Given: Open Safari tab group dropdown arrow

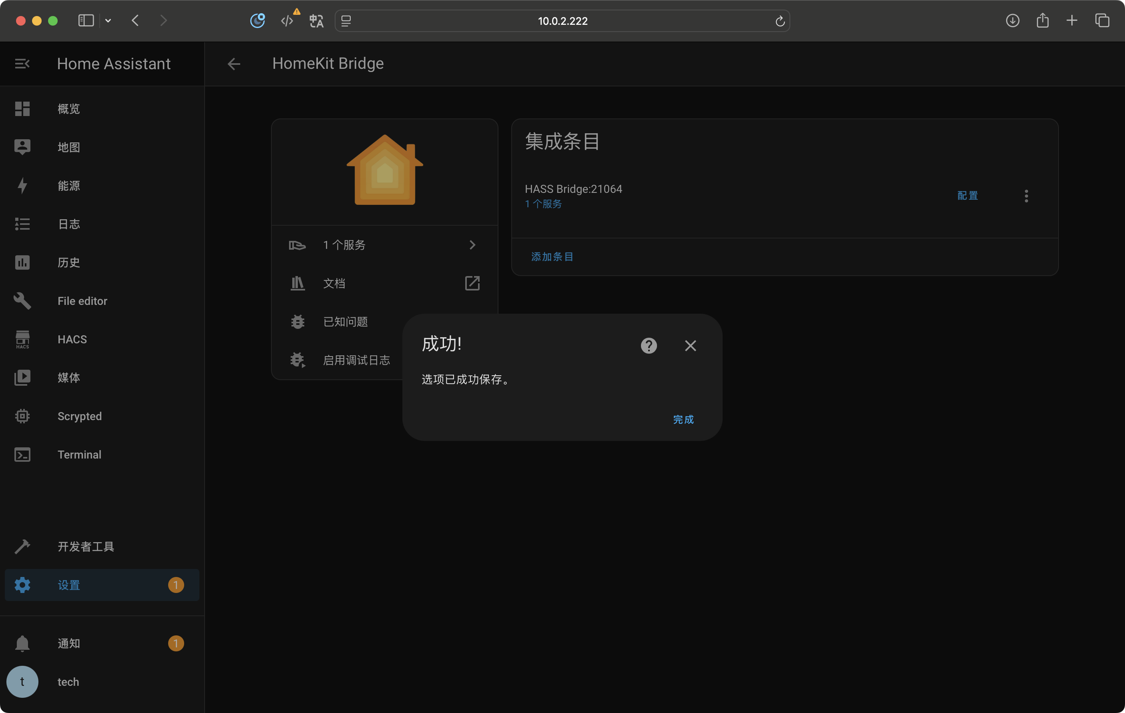Looking at the screenshot, I should pyautogui.click(x=108, y=20).
